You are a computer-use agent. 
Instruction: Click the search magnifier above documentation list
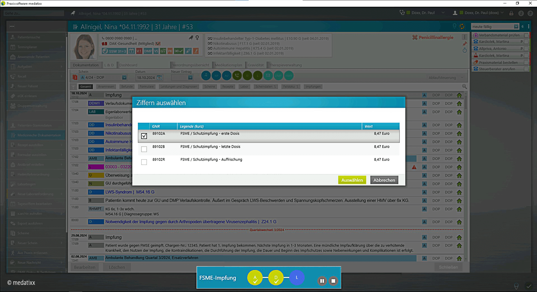tap(464, 87)
